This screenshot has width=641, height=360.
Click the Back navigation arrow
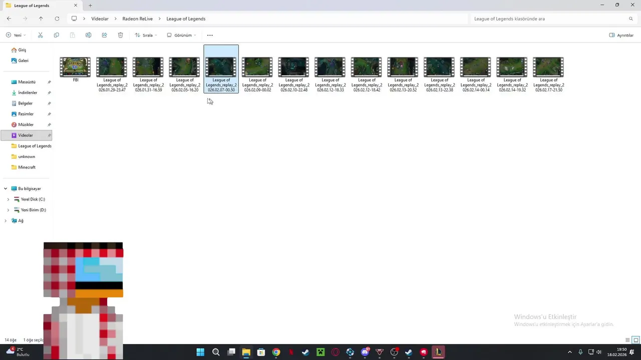click(x=9, y=18)
